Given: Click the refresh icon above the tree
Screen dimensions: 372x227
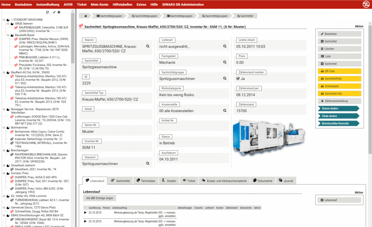Looking at the screenshot, I should [x=47, y=12].
